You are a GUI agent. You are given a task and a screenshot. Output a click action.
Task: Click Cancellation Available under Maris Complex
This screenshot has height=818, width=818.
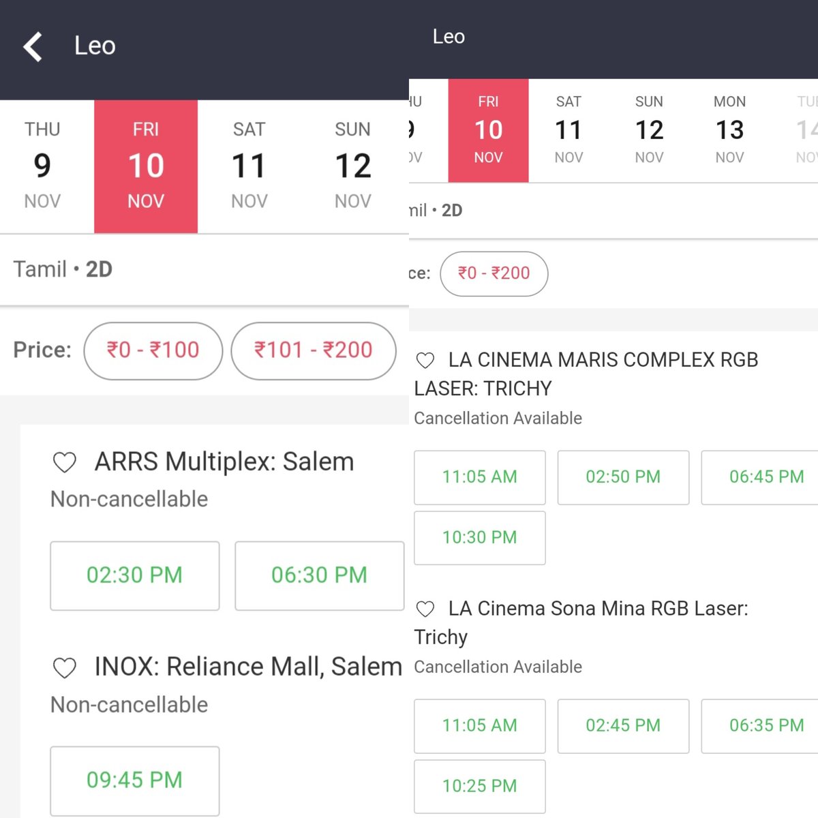(x=498, y=419)
